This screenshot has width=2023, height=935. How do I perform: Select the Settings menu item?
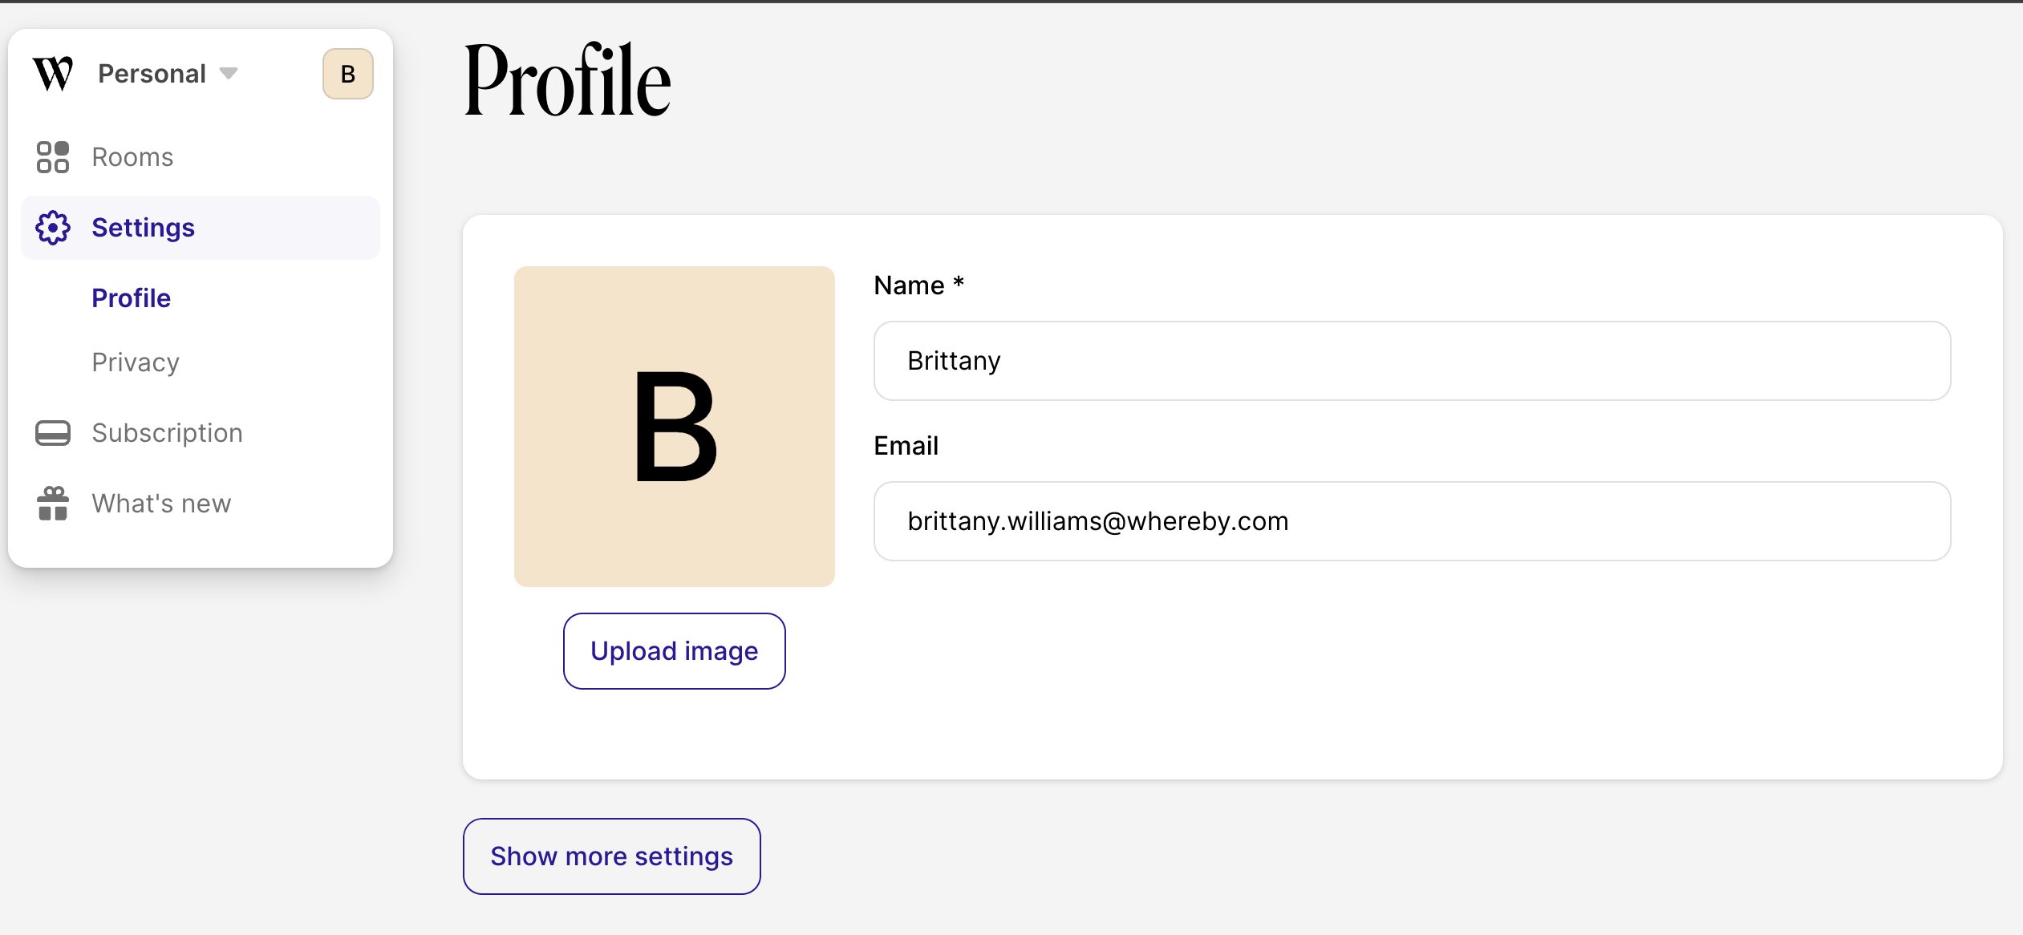tap(143, 228)
